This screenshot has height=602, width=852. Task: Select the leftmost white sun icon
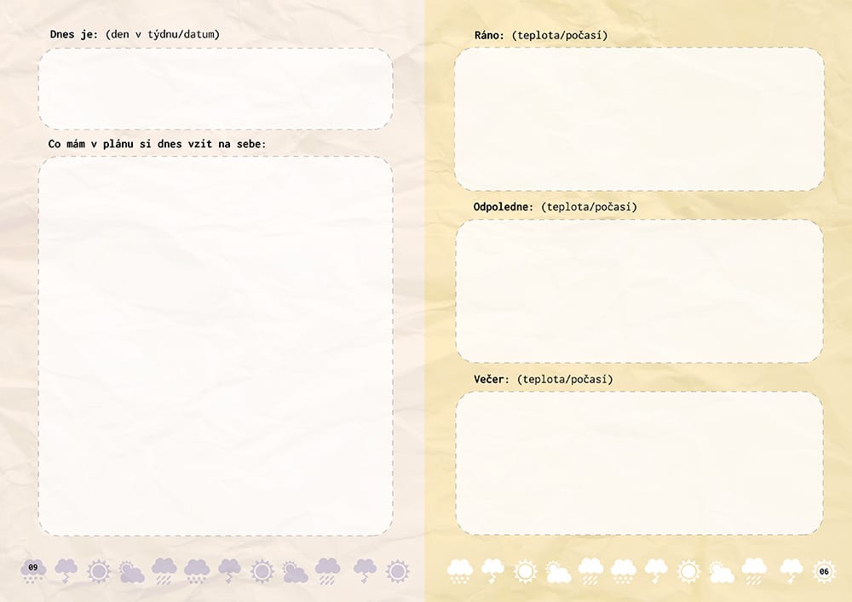point(524,570)
